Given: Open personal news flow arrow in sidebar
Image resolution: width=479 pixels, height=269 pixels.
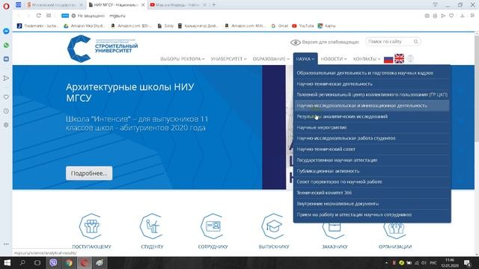Looking at the screenshot, I should (x=6, y=78).
